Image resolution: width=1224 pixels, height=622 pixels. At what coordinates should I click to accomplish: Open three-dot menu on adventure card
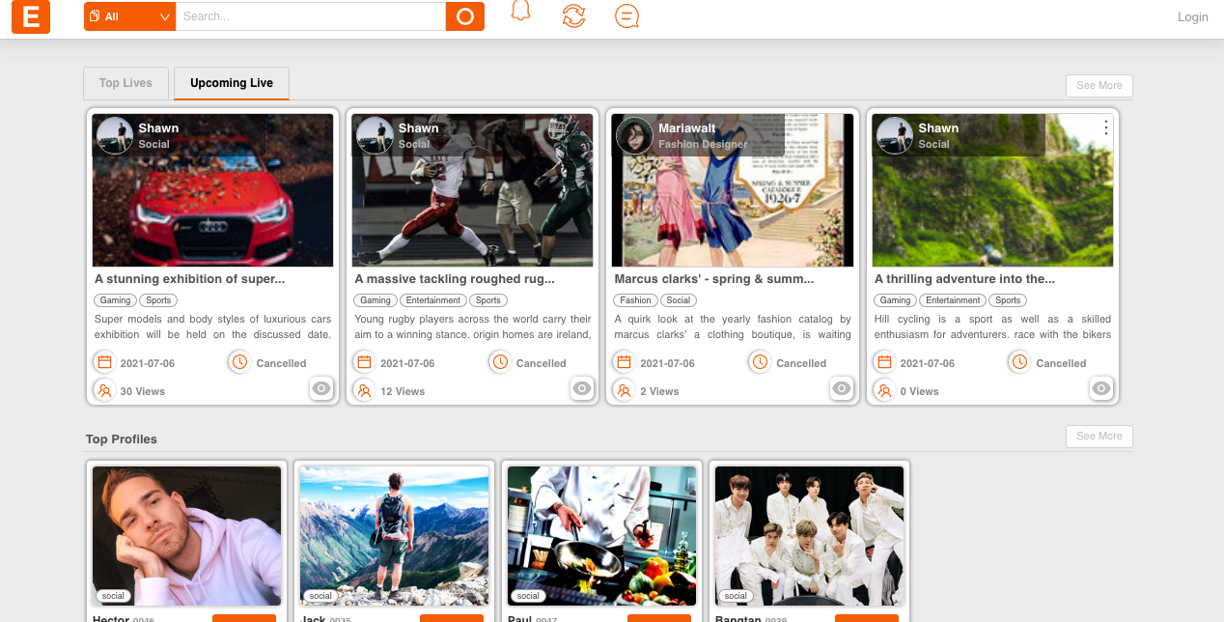(1106, 127)
